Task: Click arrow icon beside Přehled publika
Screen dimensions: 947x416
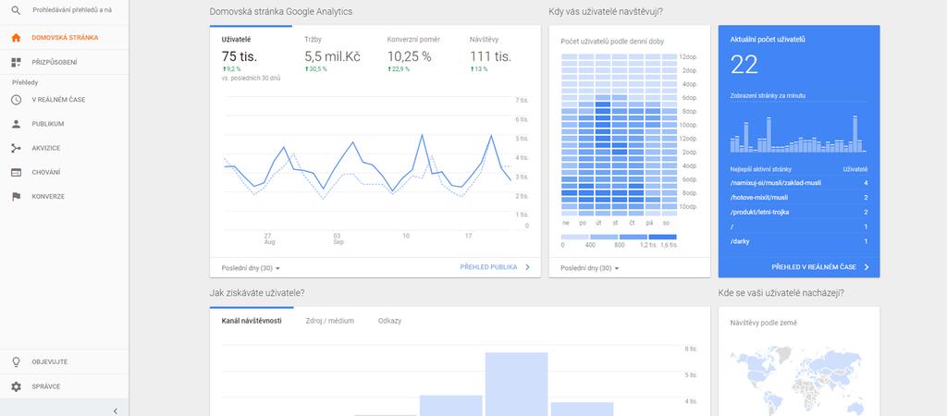Action: tap(527, 267)
